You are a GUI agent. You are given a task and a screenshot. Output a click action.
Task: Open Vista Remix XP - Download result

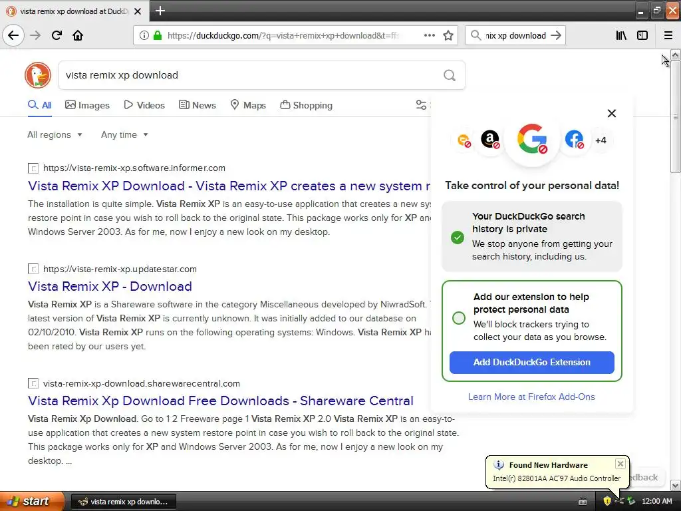point(110,286)
